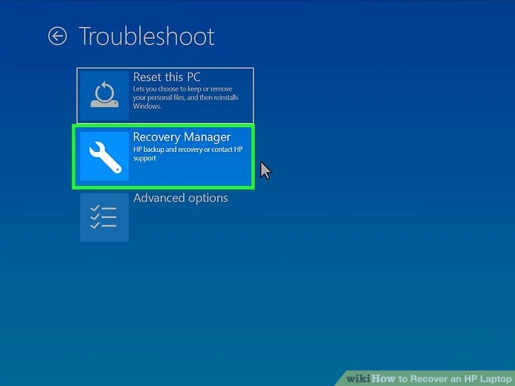Viewport: 515px width, 386px height.
Task: Open the Advanced options checklist icon
Action: 105,217
